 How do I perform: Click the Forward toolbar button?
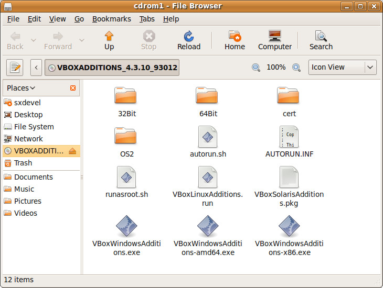58,40
